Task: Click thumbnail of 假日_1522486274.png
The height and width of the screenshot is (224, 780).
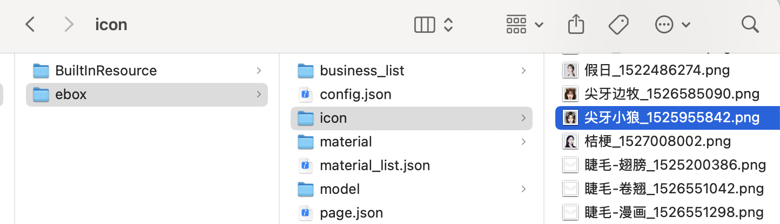Action: pyautogui.click(x=569, y=70)
